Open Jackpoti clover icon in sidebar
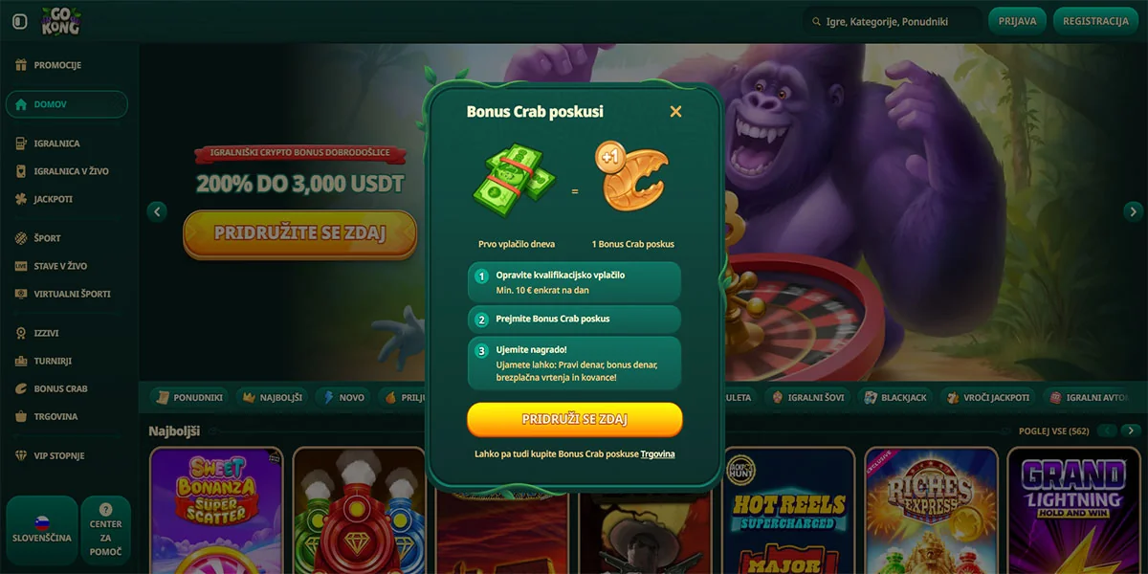This screenshot has width=1148, height=574. [x=21, y=199]
